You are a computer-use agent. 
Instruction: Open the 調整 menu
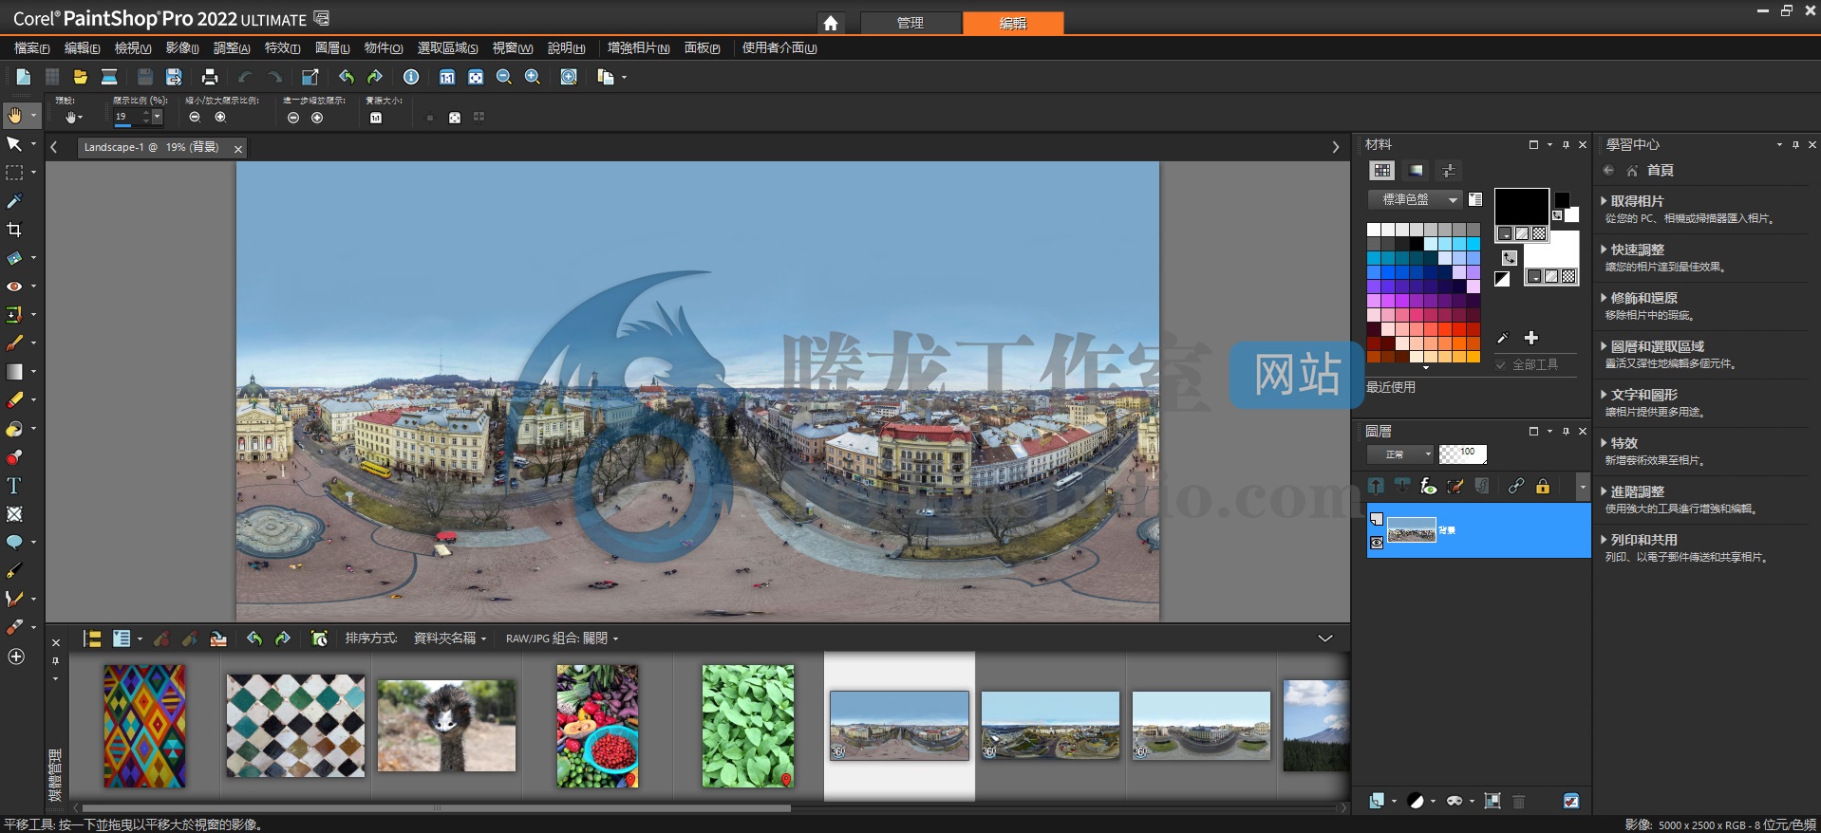coord(232,47)
